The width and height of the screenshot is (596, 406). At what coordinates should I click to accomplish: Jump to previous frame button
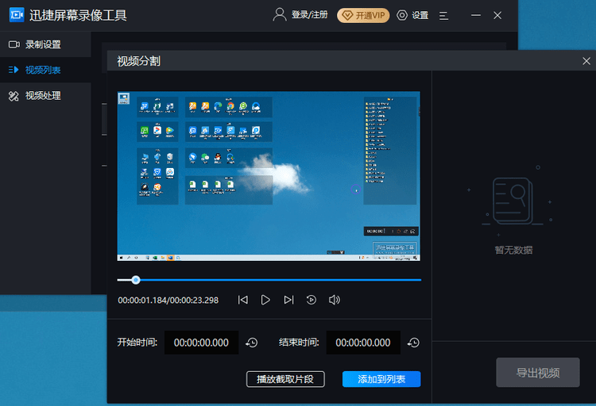[x=243, y=300]
